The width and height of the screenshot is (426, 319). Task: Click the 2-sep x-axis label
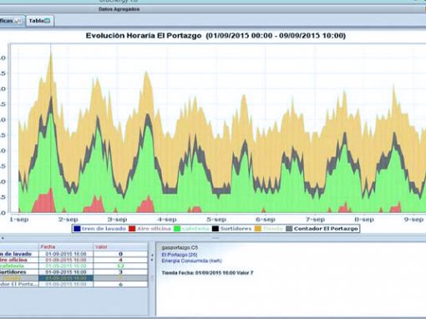pyautogui.click(x=68, y=220)
